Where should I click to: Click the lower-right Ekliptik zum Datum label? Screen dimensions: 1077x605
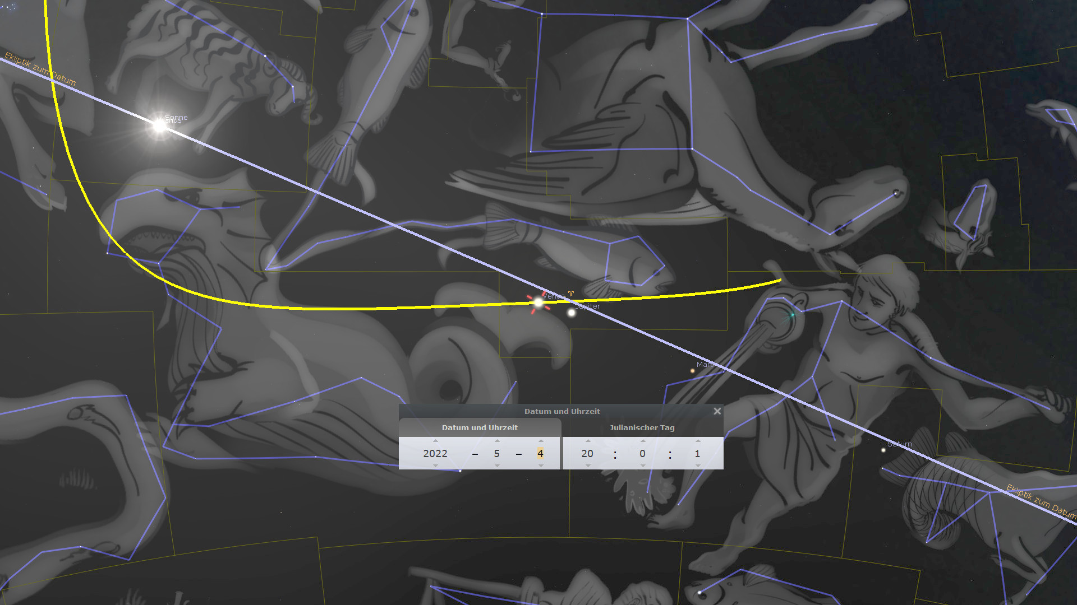pyautogui.click(x=1042, y=502)
